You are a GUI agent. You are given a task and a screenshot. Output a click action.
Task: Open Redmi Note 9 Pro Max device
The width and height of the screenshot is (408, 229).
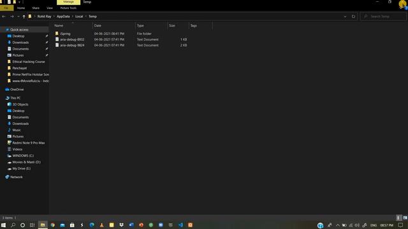tap(28, 142)
